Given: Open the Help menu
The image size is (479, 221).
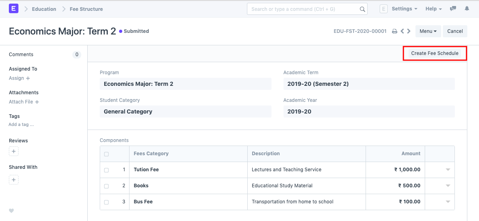Looking at the screenshot, I should [x=434, y=9].
